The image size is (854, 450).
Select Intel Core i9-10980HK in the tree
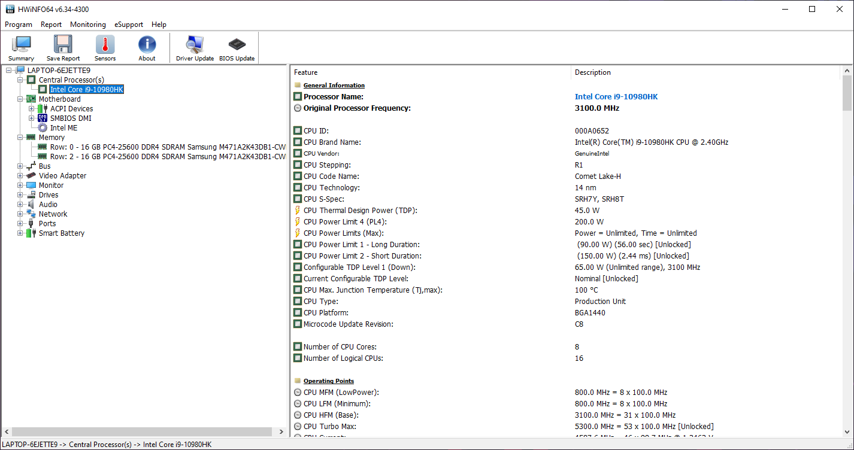coord(87,90)
